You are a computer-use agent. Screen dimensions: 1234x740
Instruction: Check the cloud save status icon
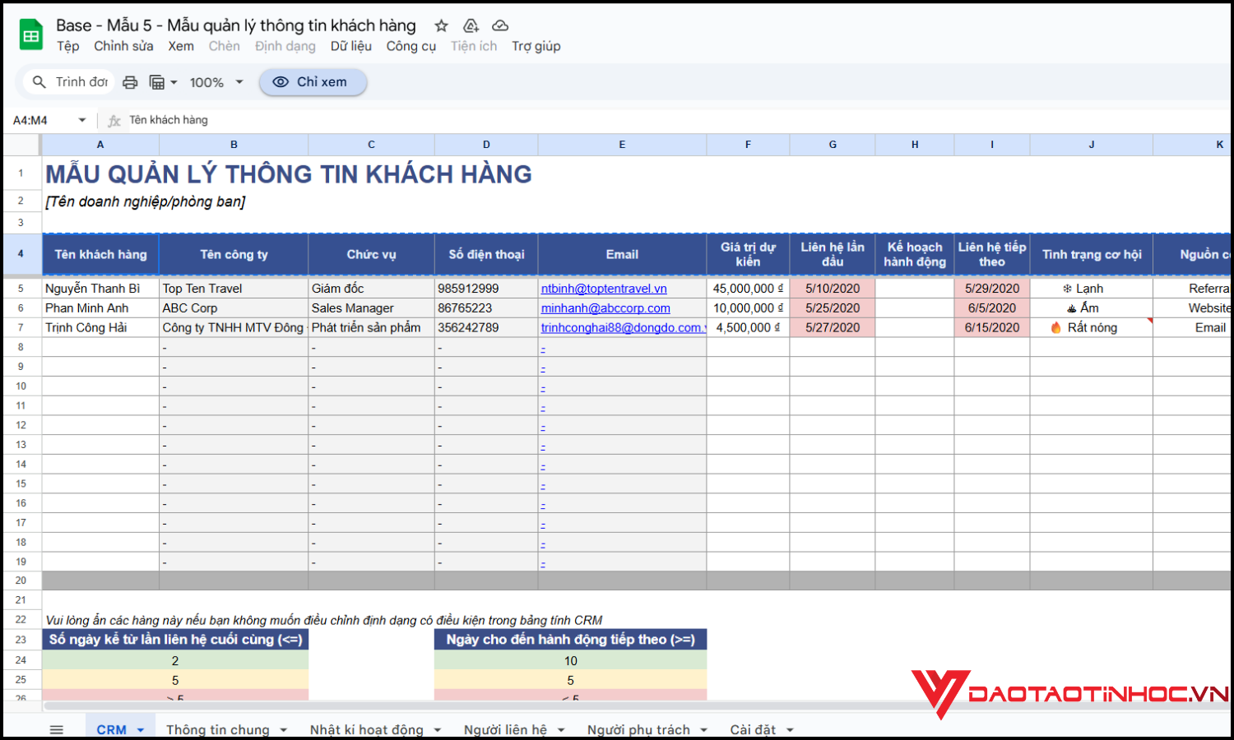pos(500,25)
